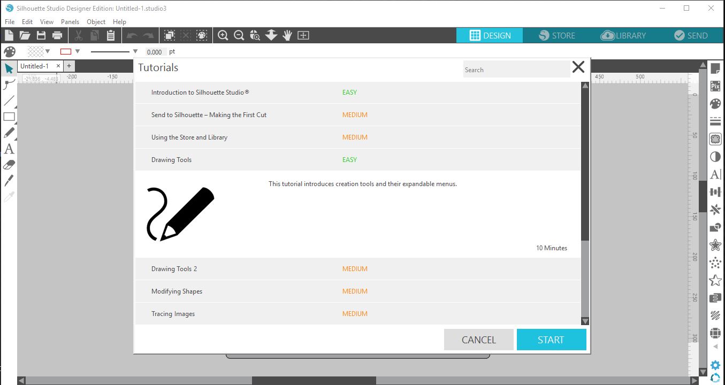Expand the Introduction to Silhouette Studio tutorial
This screenshot has height=385, width=725.
click(x=357, y=93)
